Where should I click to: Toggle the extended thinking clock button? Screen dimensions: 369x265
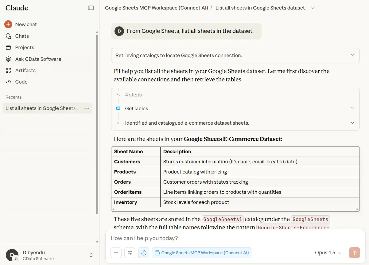coord(144,253)
